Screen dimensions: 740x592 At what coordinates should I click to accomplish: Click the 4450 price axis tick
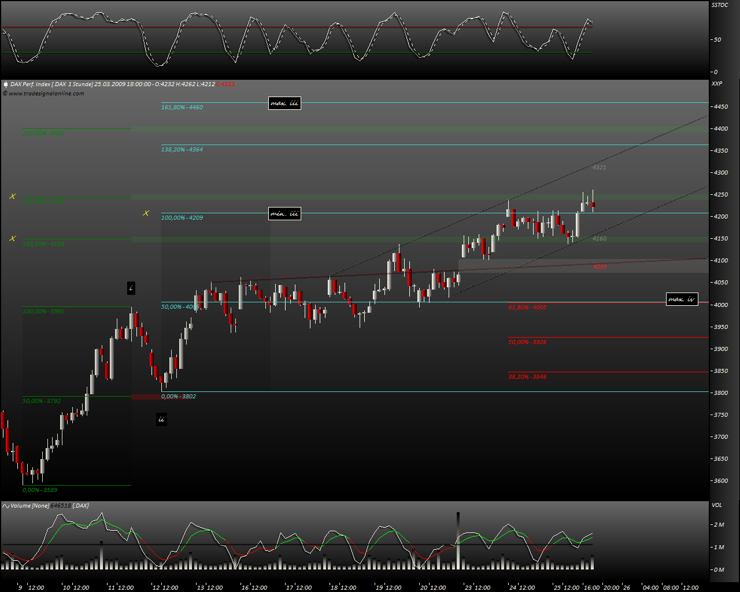point(720,107)
